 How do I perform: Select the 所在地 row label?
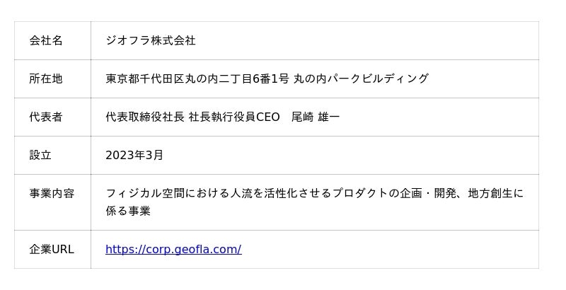(46, 79)
